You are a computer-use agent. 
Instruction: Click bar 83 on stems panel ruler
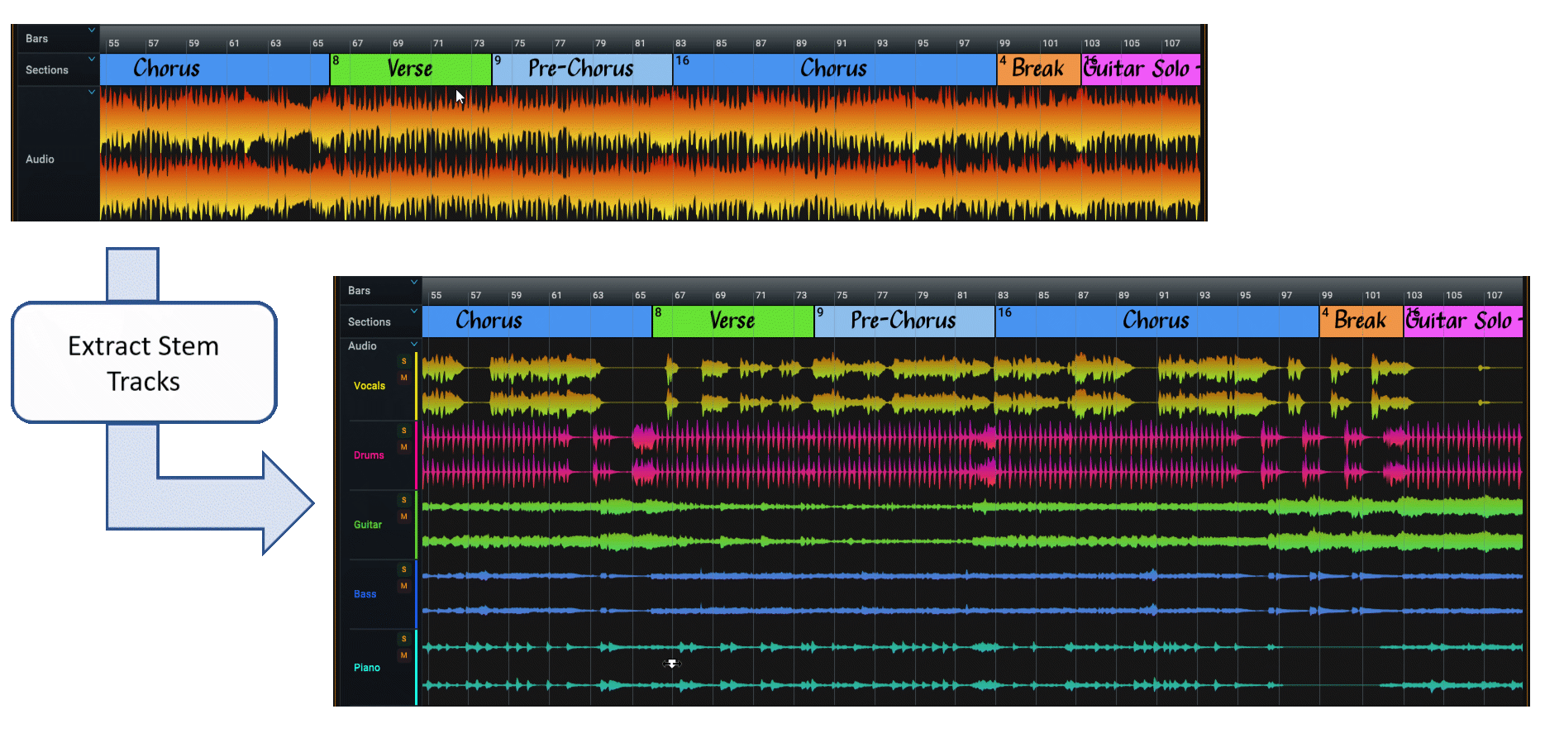1003,295
